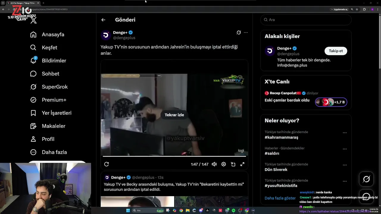Open Keşfet from the sidebar
This screenshot has height=214, width=381.
pyautogui.click(x=44, y=48)
